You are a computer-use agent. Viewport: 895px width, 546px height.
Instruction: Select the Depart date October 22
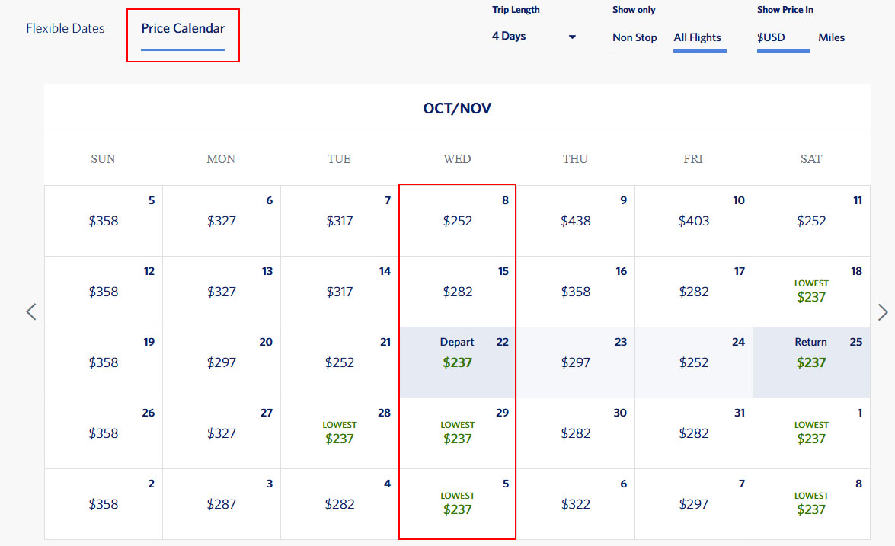coord(458,362)
